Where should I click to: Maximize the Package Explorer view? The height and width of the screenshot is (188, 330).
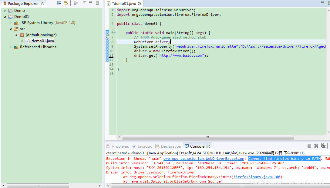pyautogui.click(x=97, y=3)
